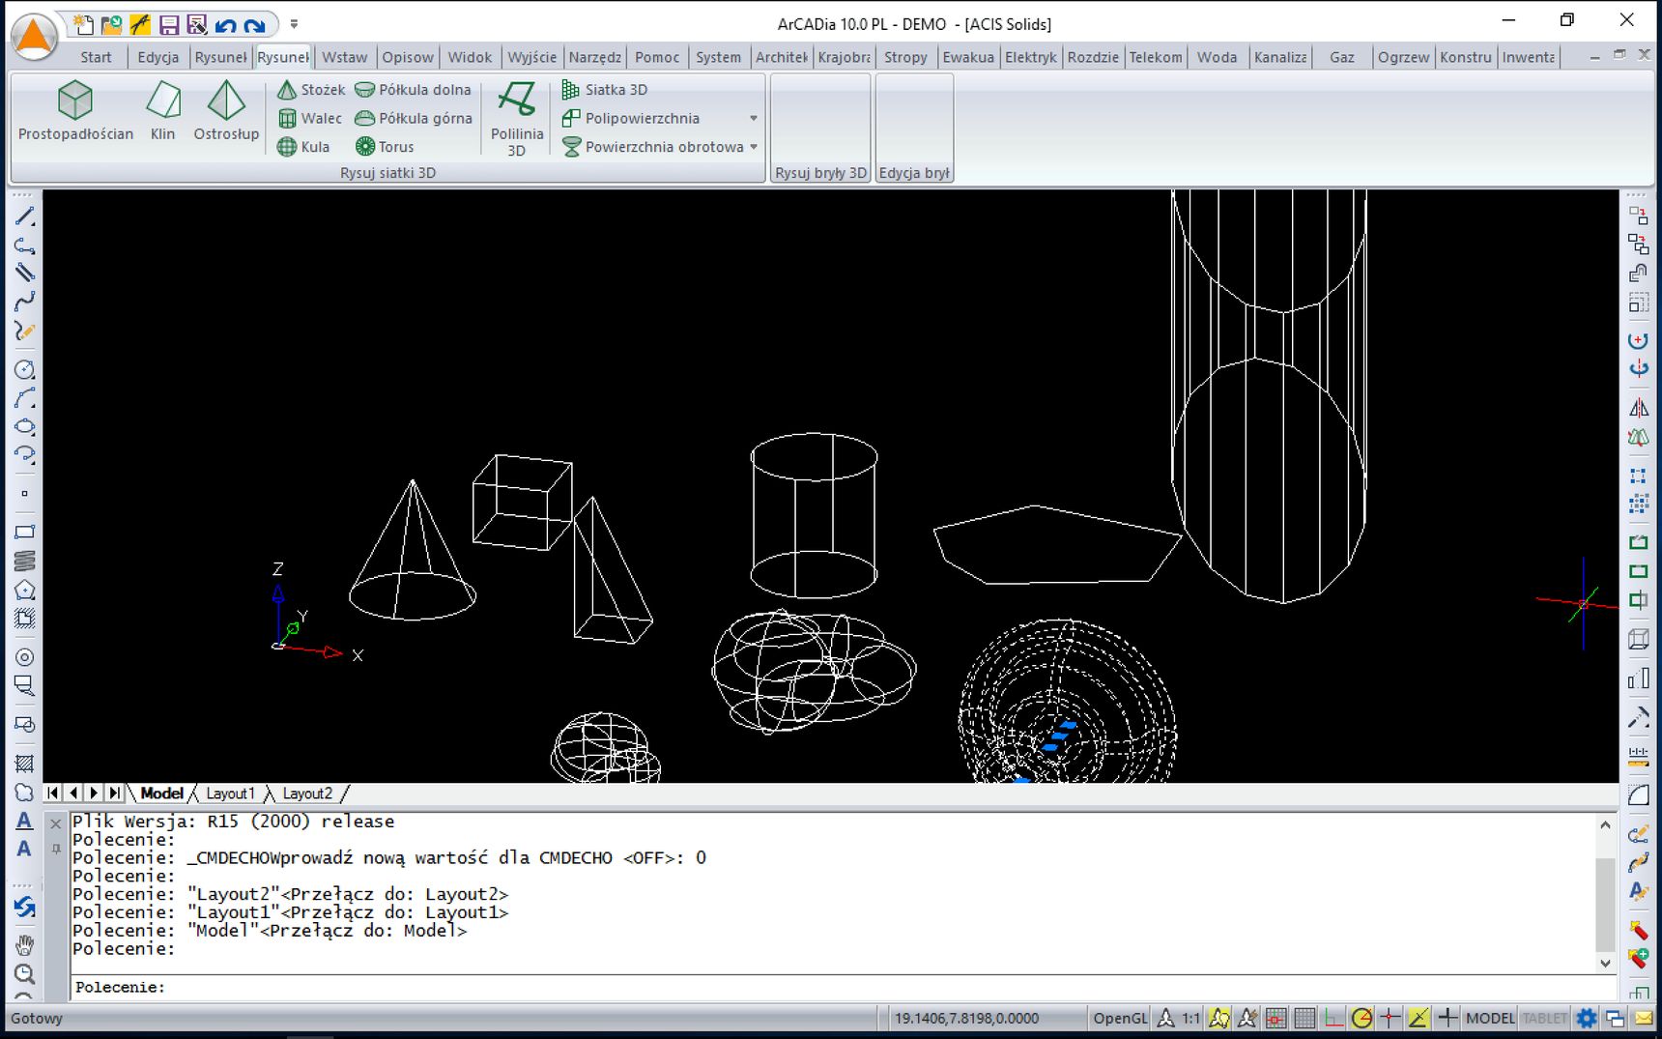Screen dimensions: 1662x1039
Task: Select the Spline tool in left toolbar
Action: point(24,302)
